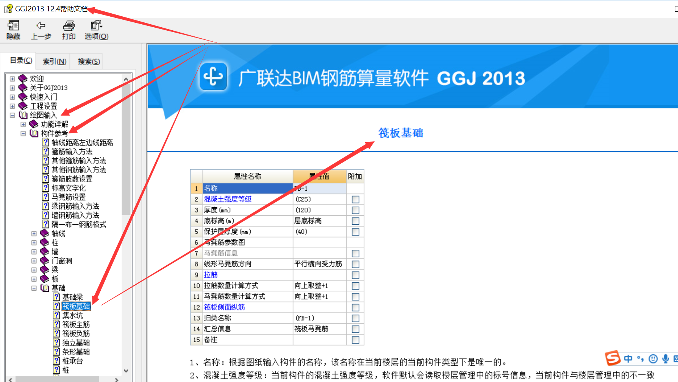Check the 附加 box for 线形马凳筋方向
Image resolution: width=678 pixels, height=382 pixels.
pyautogui.click(x=355, y=264)
